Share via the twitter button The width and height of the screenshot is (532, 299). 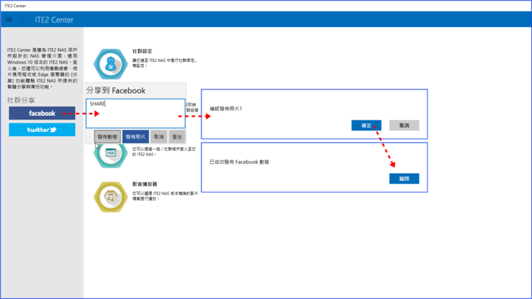(x=42, y=130)
